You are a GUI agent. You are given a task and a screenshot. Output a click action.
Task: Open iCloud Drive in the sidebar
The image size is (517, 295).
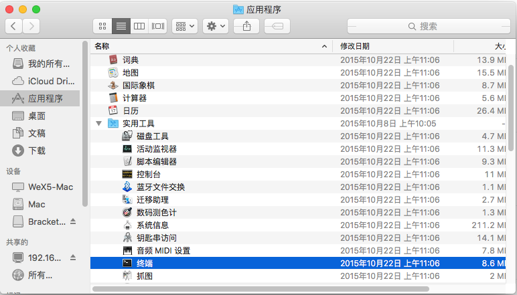click(x=41, y=81)
